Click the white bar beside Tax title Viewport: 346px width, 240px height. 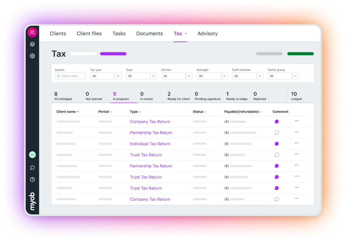coord(83,54)
